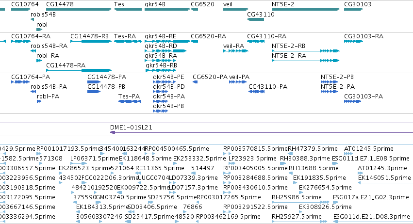Viewport: 413px width, 224px height.
Task: Click protein CG30103-PA
Action: click(353, 101)
